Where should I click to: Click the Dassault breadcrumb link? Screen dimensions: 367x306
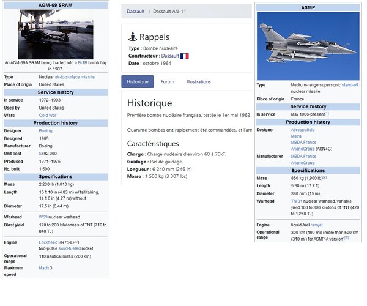point(136,11)
